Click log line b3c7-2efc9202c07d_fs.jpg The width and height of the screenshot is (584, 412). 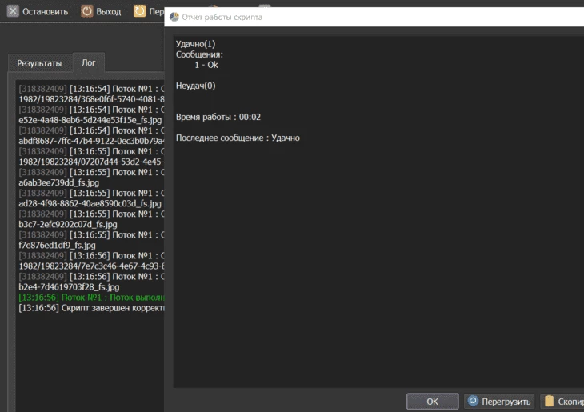(68, 224)
